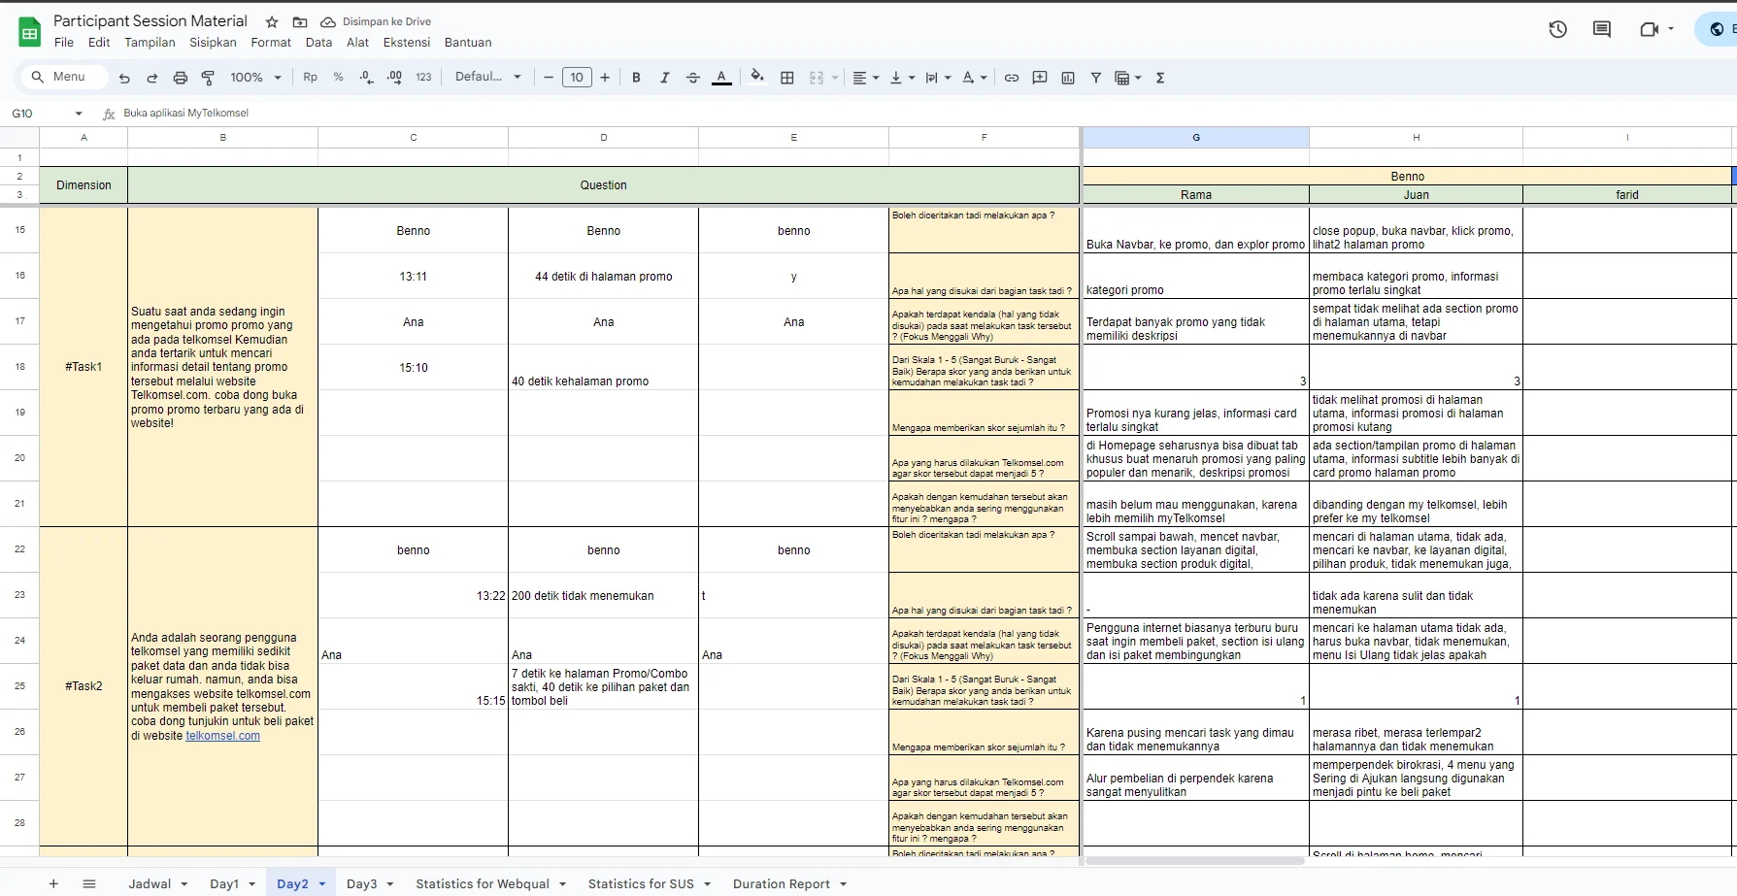1737x896 pixels.
Task: Toggle italic formatting
Action: [x=665, y=78]
